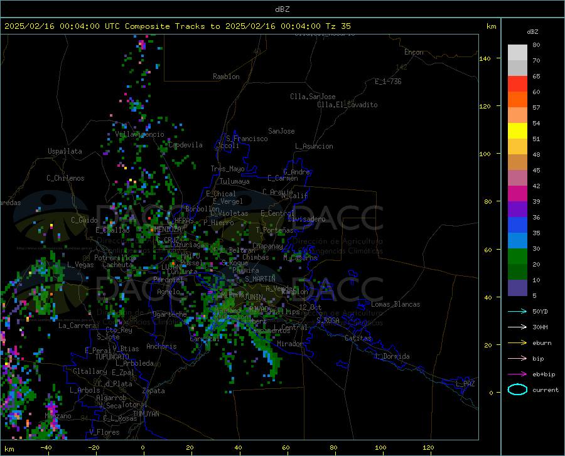Click the Divisadero map label
565x456 pixels.
(x=306, y=219)
